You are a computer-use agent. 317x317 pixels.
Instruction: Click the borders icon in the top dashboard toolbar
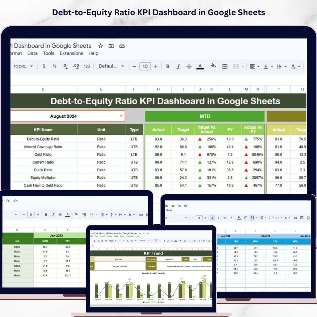(225, 66)
